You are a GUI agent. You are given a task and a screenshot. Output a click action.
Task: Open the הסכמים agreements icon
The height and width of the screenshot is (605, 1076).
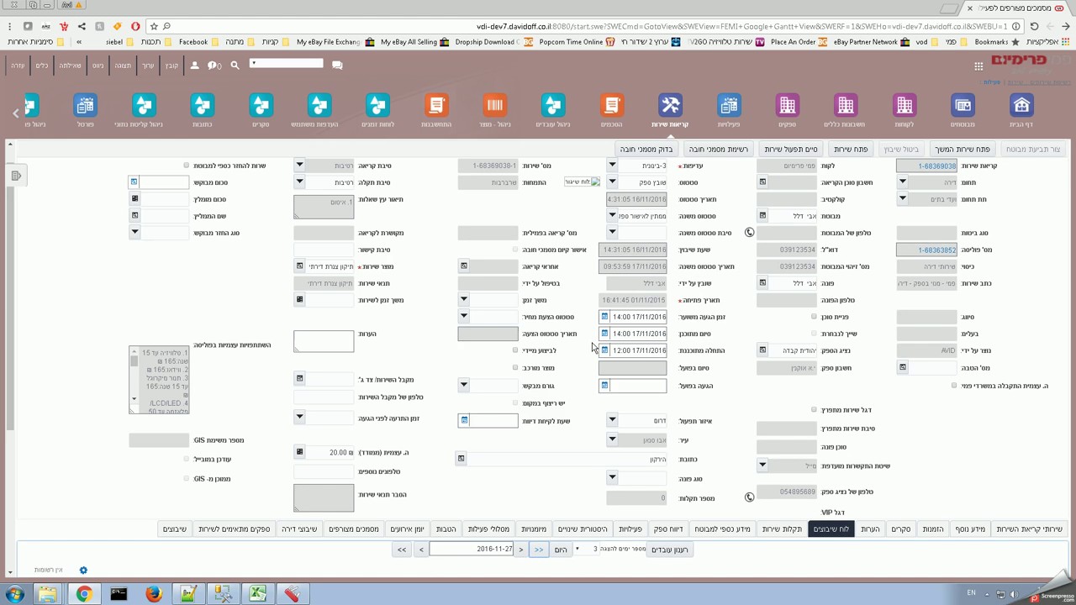click(x=611, y=105)
